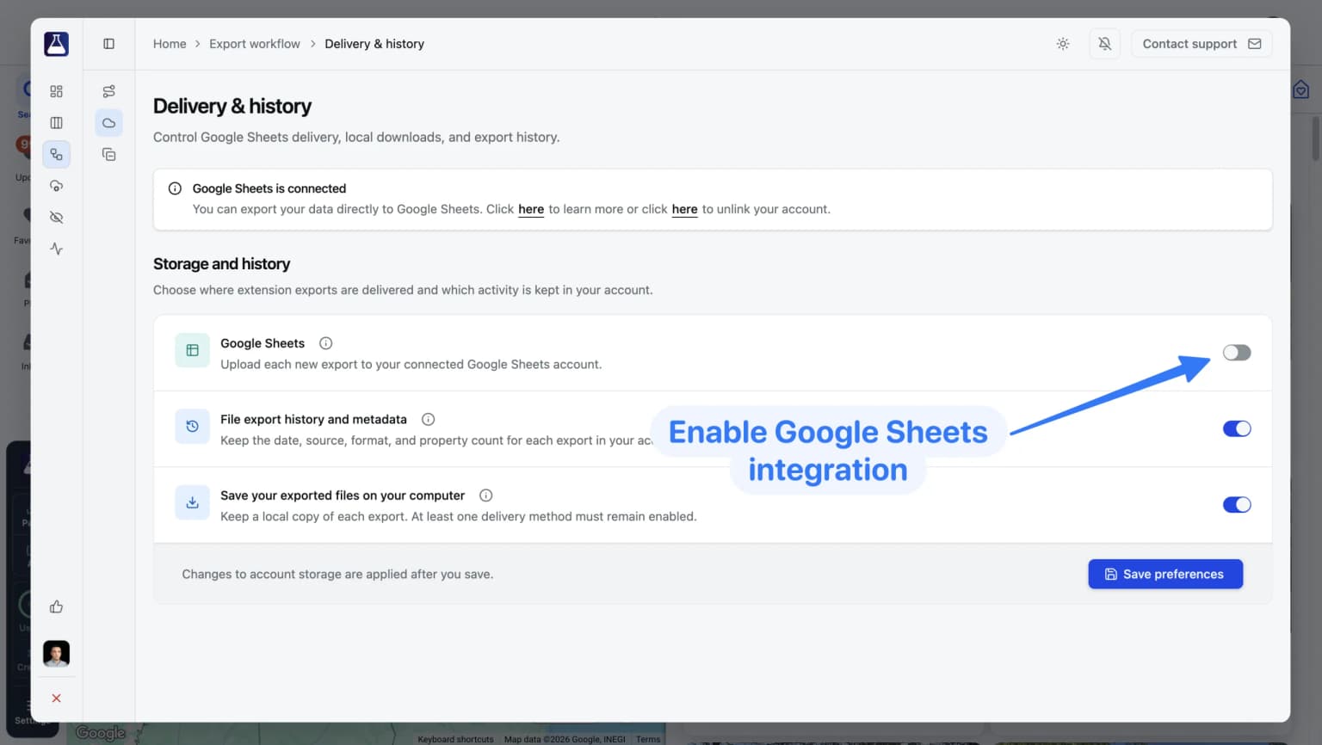
Task: Enable the Google Sheets toggle
Action: (x=1237, y=353)
